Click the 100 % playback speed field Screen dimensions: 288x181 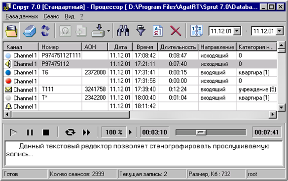click(114, 132)
